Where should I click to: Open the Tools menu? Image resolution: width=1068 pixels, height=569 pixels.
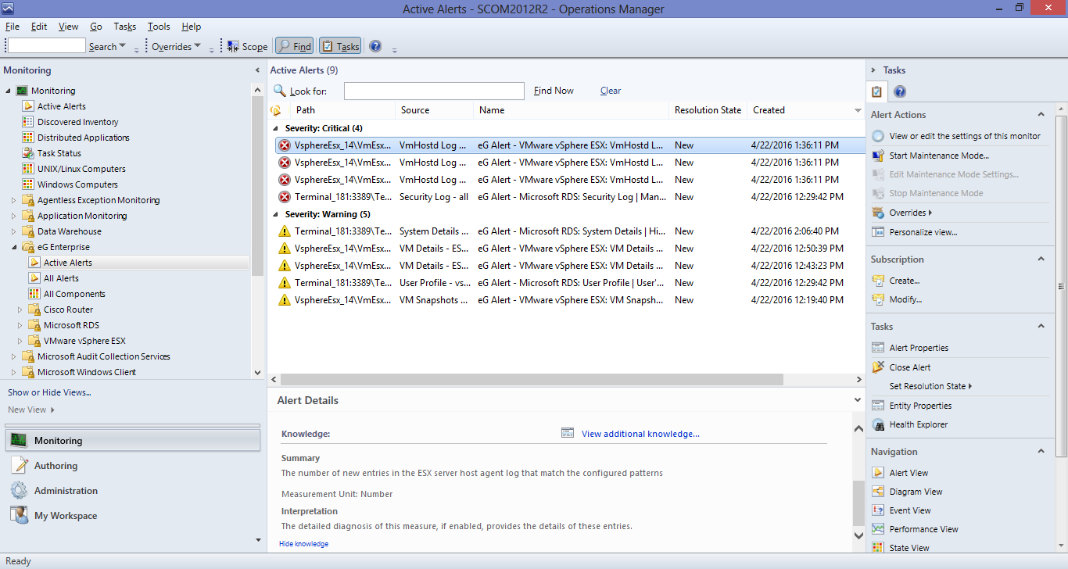tap(159, 27)
